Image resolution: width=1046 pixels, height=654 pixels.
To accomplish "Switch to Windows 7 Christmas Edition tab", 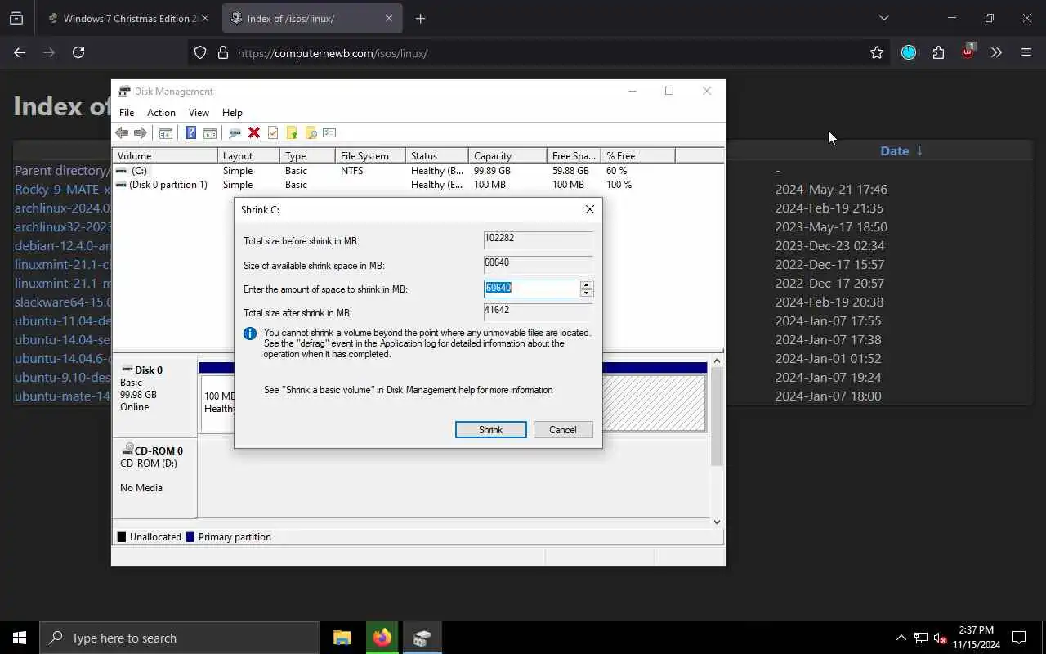I will 128,18.
